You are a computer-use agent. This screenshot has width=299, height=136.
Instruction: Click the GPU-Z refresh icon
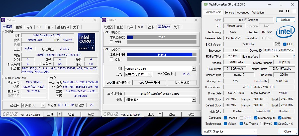tap(287, 11)
